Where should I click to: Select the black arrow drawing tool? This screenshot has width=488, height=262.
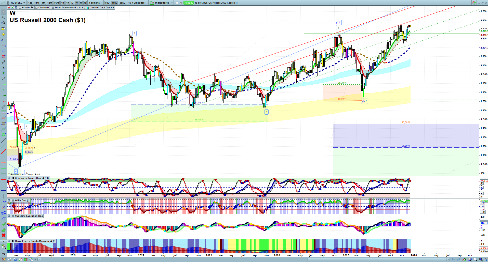[x=4, y=62]
